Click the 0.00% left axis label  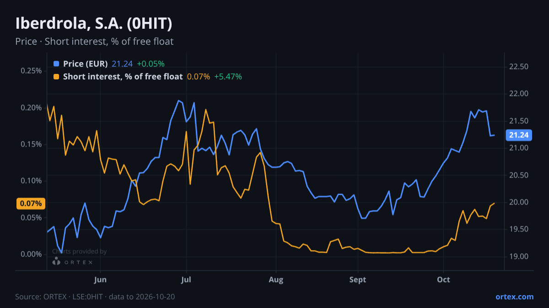pyautogui.click(x=32, y=254)
